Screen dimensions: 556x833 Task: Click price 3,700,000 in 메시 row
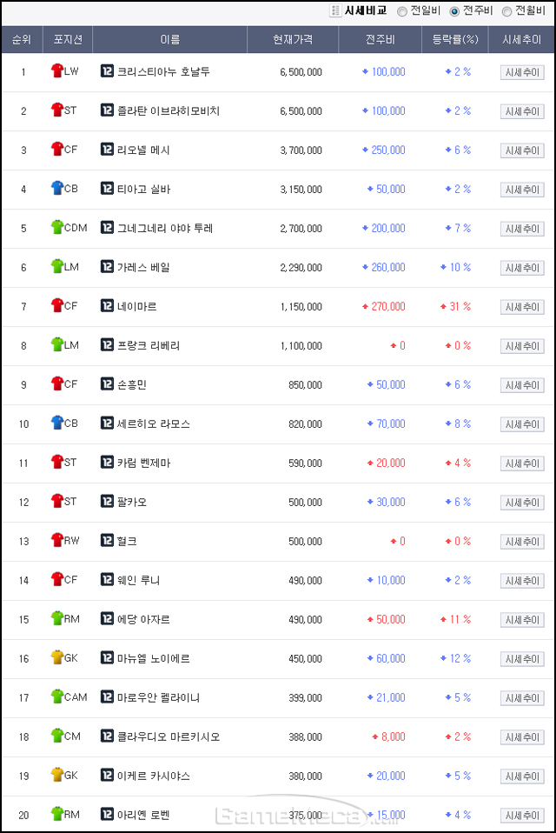tap(301, 150)
